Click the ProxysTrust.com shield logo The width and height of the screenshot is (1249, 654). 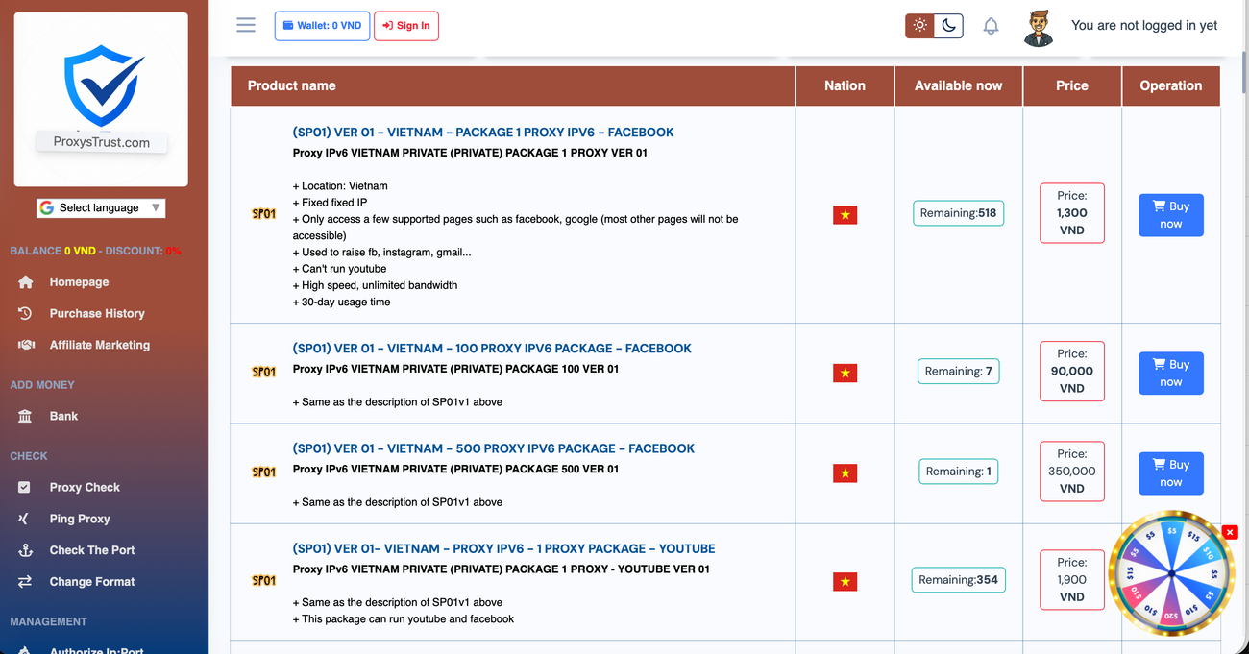(101, 100)
